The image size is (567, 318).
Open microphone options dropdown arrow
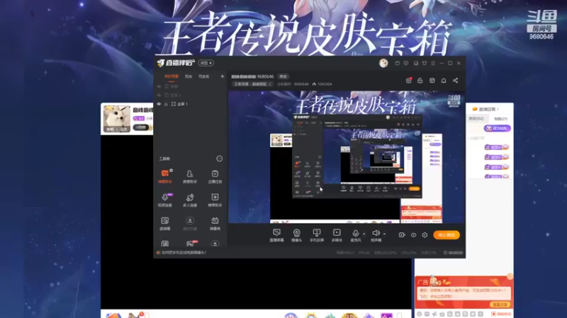click(364, 234)
